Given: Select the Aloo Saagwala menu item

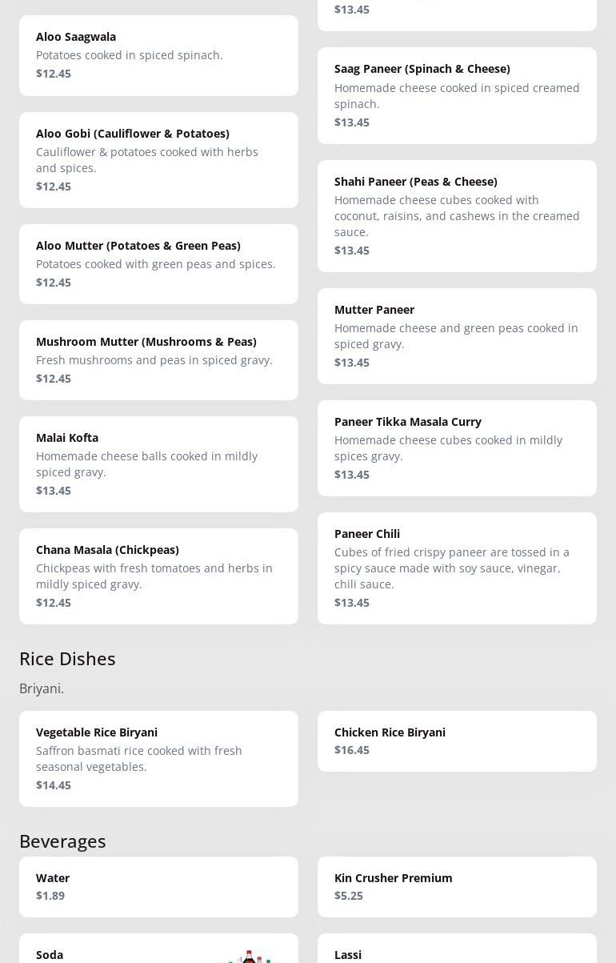Looking at the screenshot, I should 158,55.
